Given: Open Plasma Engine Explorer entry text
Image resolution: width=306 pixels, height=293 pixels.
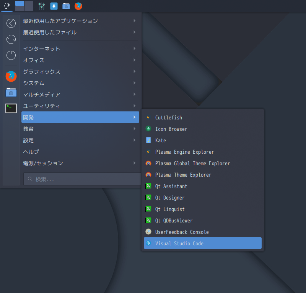Looking at the screenshot, I should (x=185, y=152).
